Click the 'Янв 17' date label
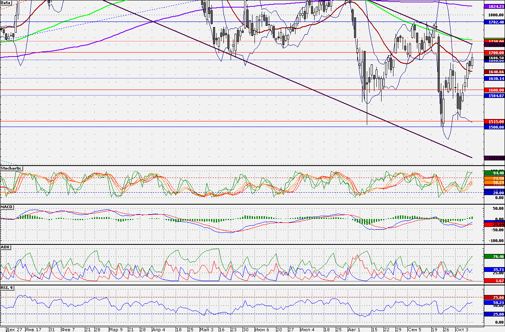 [33, 330]
